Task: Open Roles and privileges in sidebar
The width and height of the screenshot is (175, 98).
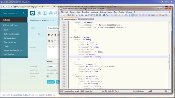Action: pos(11,34)
